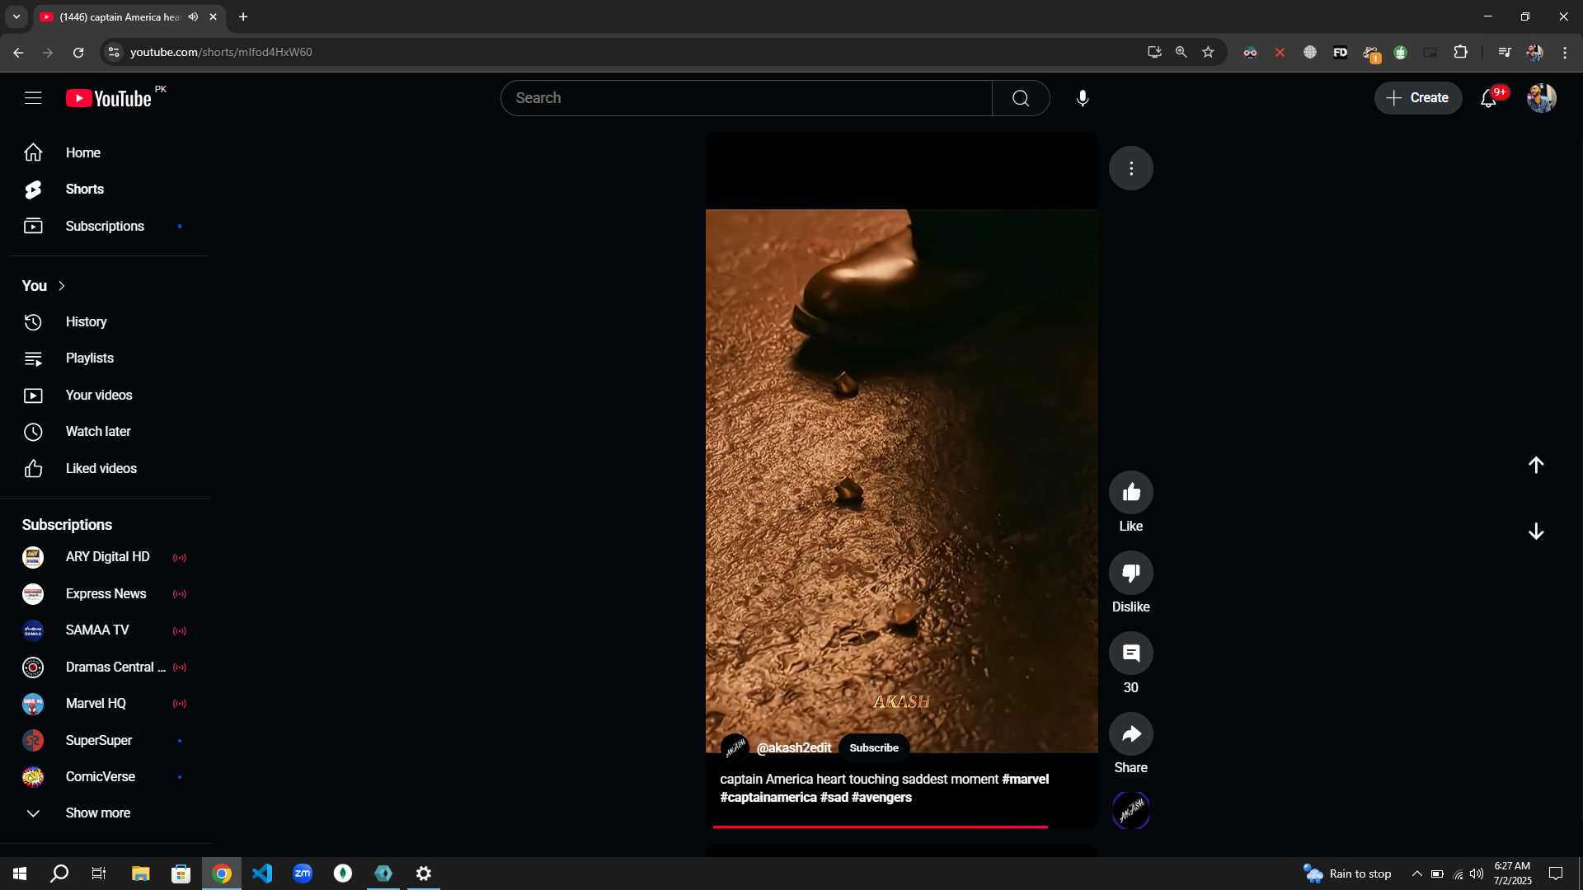Screen dimensions: 1583x890
Task: Open the notifications bell
Action: pyautogui.click(x=1488, y=98)
